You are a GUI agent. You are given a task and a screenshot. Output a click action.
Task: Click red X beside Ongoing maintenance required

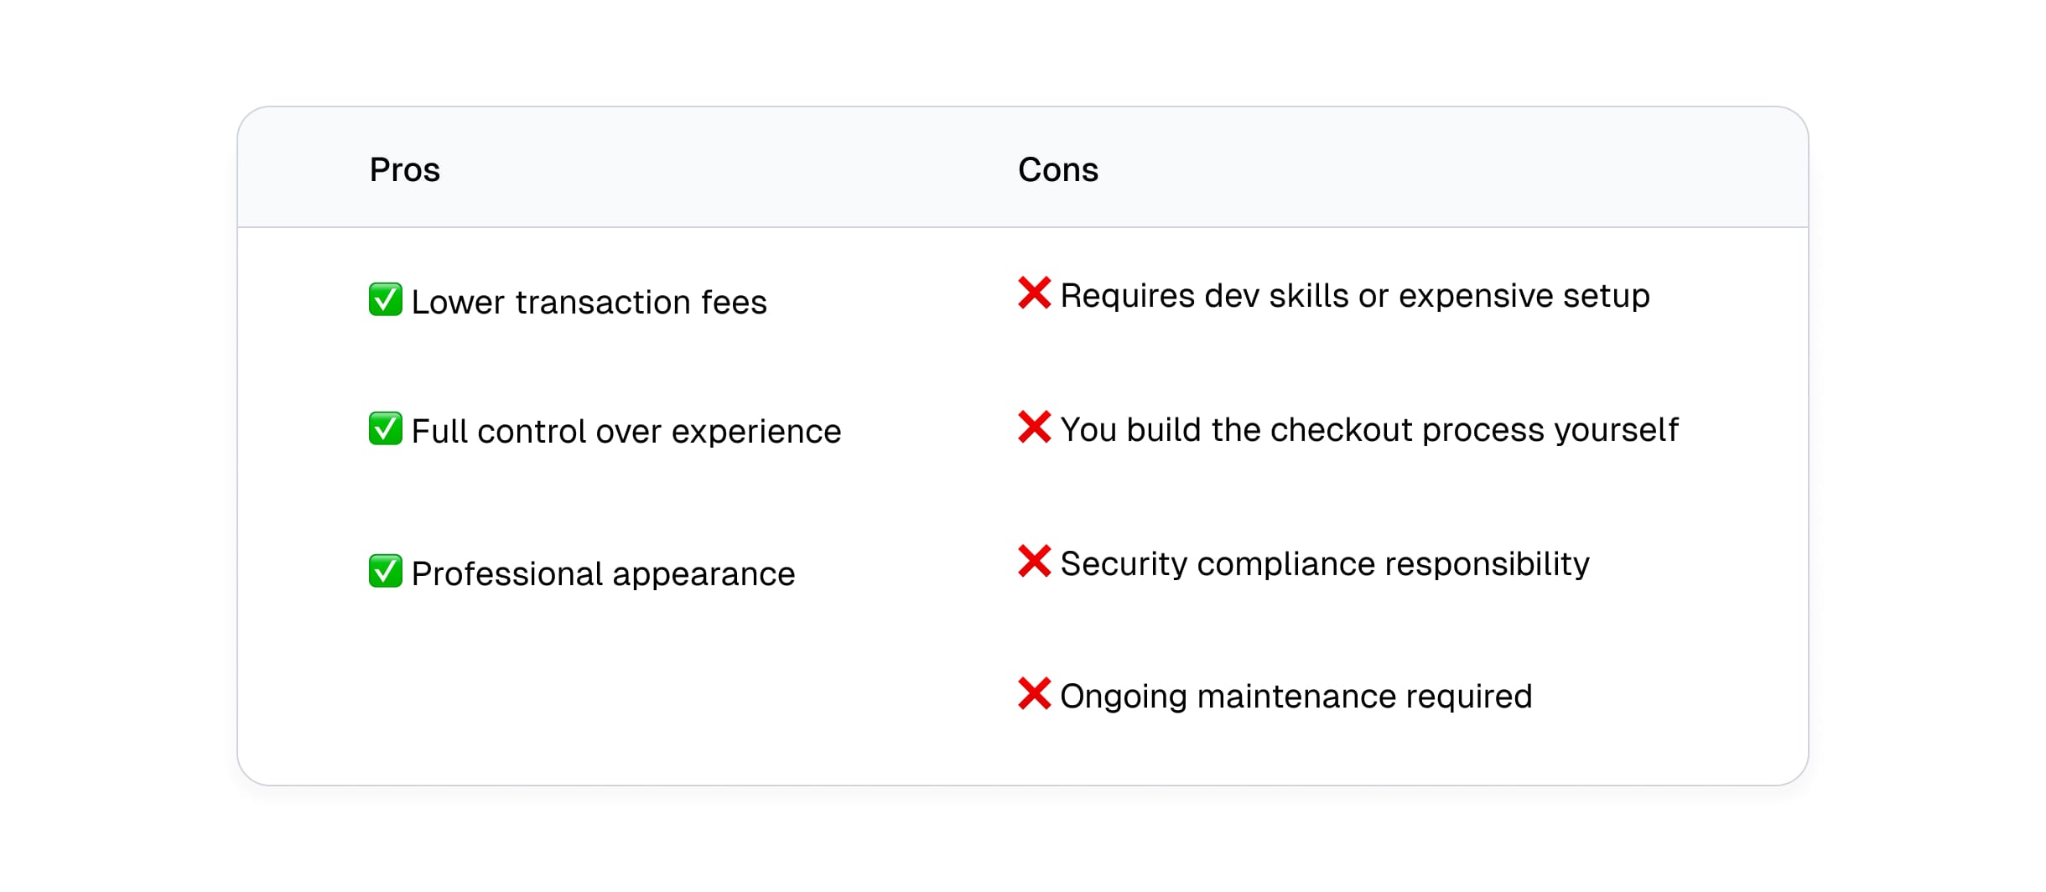(1035, 693)
